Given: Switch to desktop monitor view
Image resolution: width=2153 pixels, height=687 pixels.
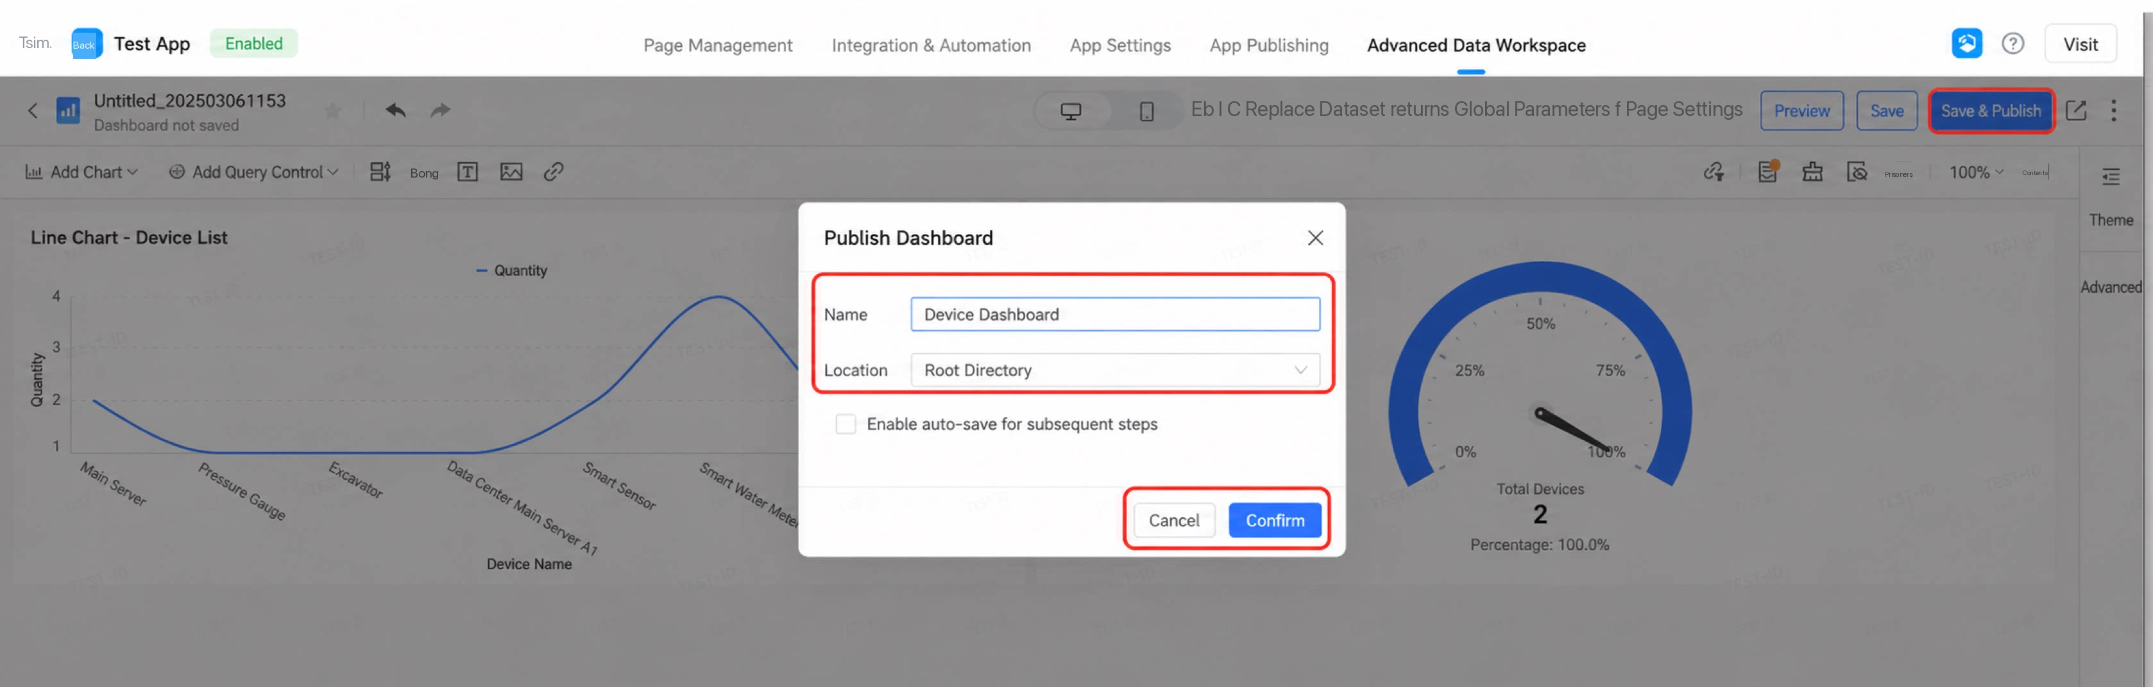Looking at the screenshot, I should [x=1071, y=111].
